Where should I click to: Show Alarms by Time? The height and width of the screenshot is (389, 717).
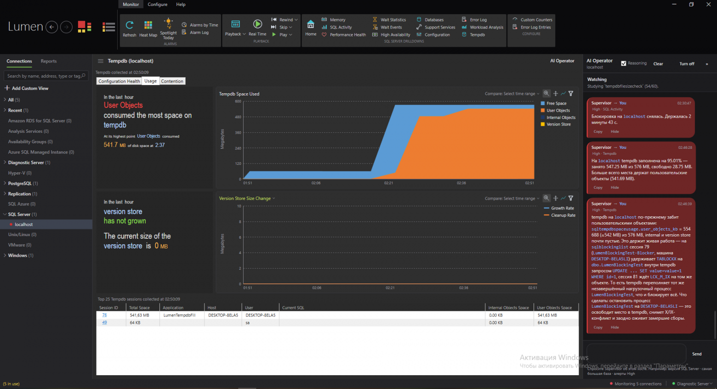pos(200,25)
